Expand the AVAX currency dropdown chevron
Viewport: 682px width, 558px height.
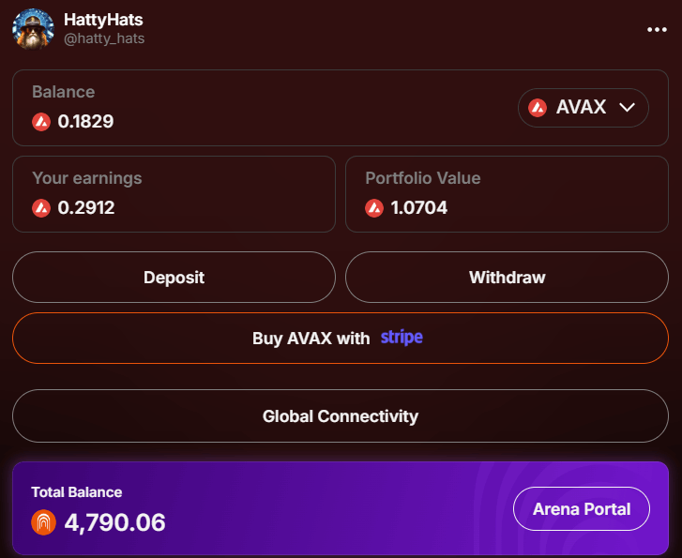click(627, 108)
